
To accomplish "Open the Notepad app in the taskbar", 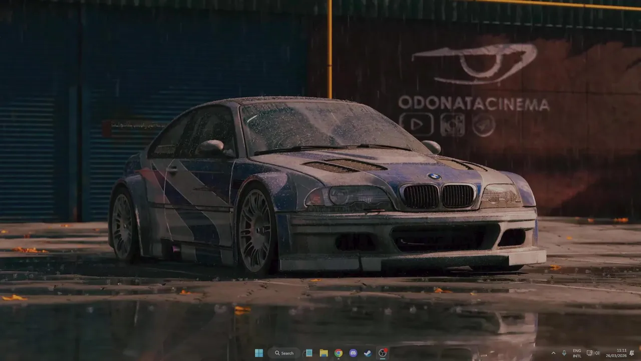I will (309, 353).
